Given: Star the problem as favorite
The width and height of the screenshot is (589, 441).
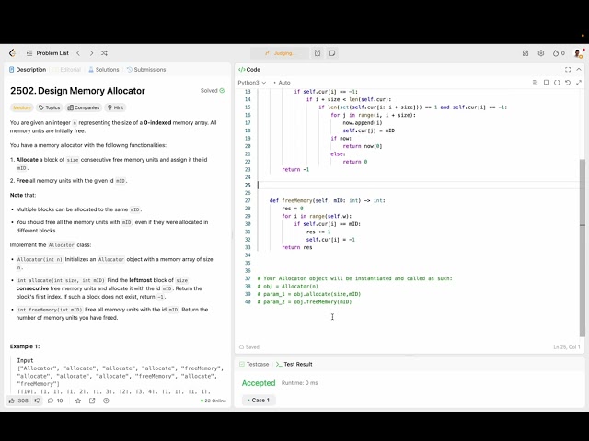Looking at the screenshot, I should (78, 401).
